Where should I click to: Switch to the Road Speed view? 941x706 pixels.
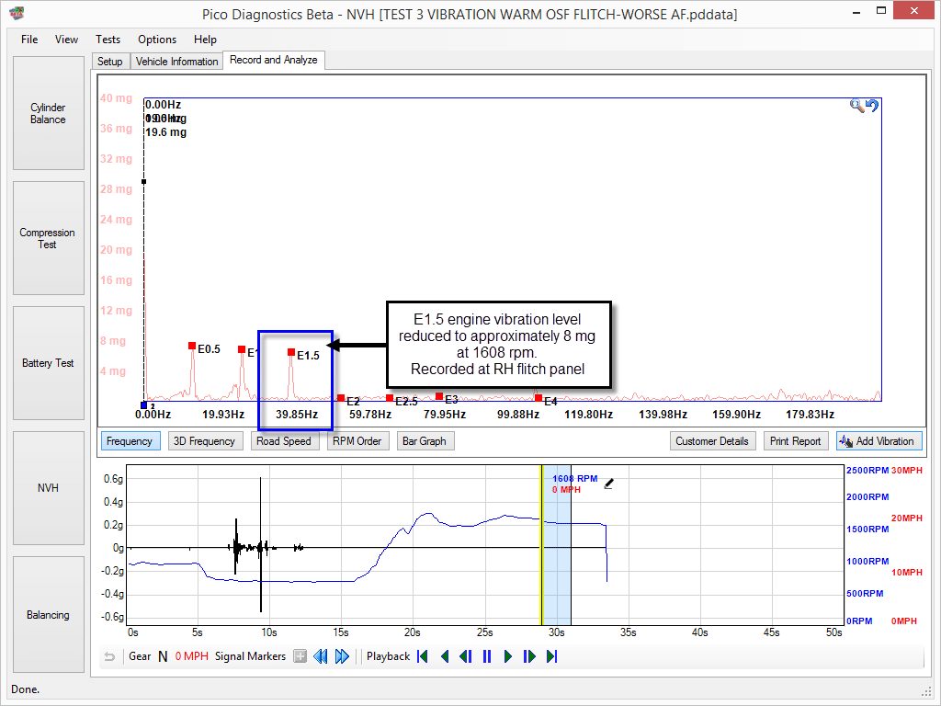[285, 441]
